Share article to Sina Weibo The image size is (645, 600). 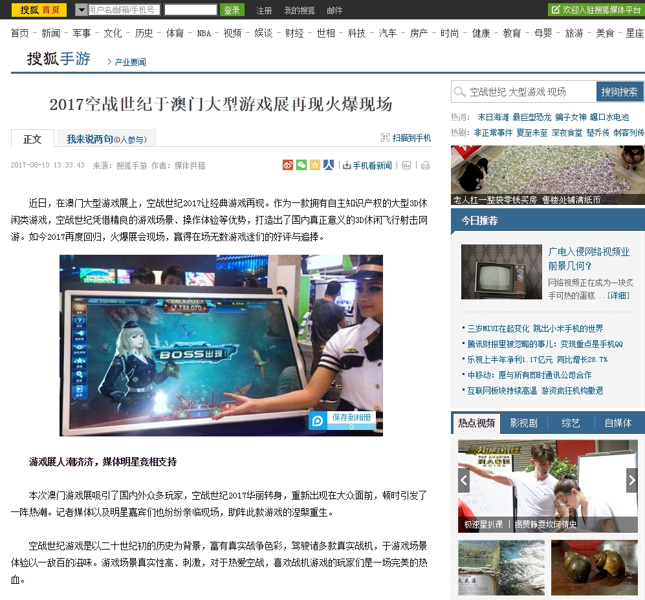pos(288,165)
